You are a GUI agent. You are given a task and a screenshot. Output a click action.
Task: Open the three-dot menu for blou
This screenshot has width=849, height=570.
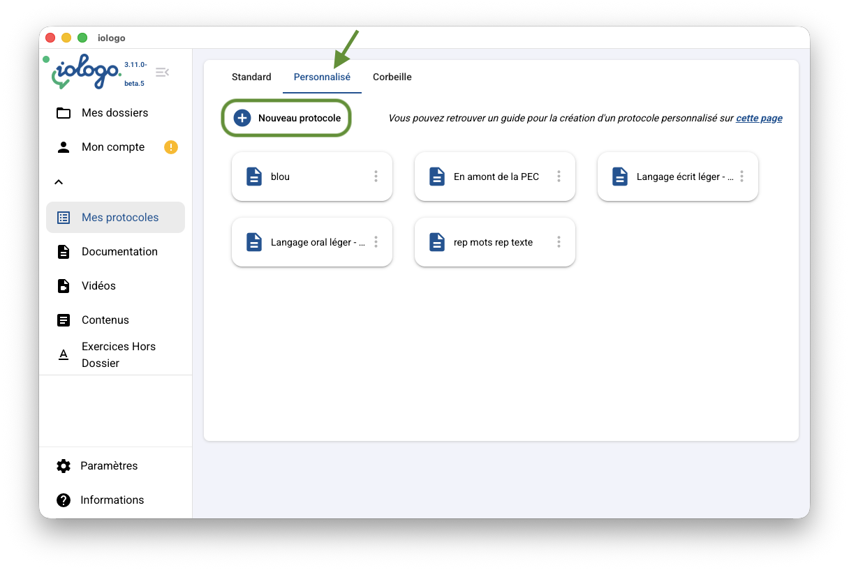(376, 177)
